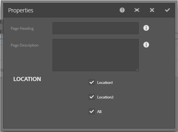
Task: Show info tooltip for Page Description
Action: [146, 45]
